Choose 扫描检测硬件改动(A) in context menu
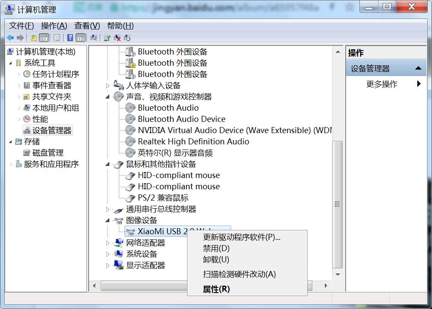 pos(247,274)
